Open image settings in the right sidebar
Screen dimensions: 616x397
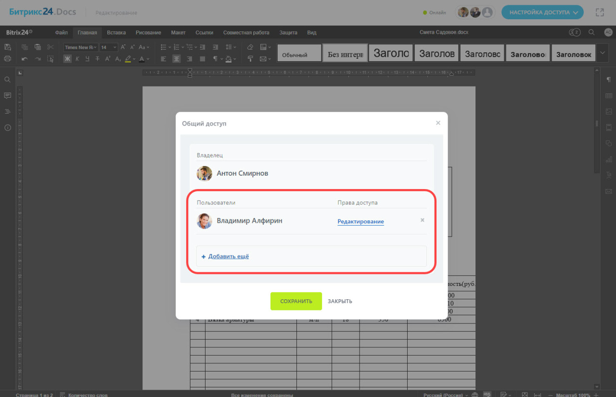pos(608,112)
